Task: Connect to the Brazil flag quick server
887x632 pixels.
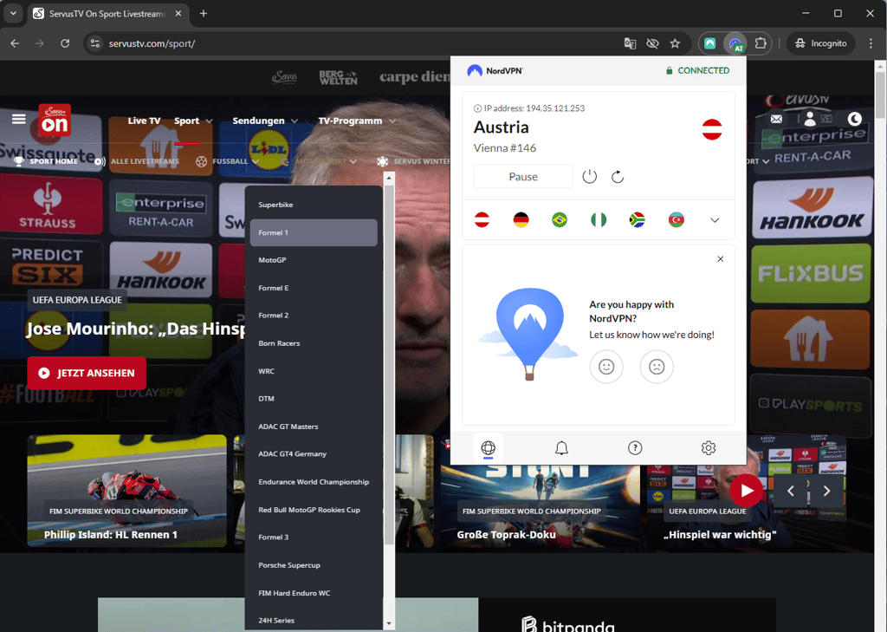Action: pyautogui.click(x=560, y=219)
